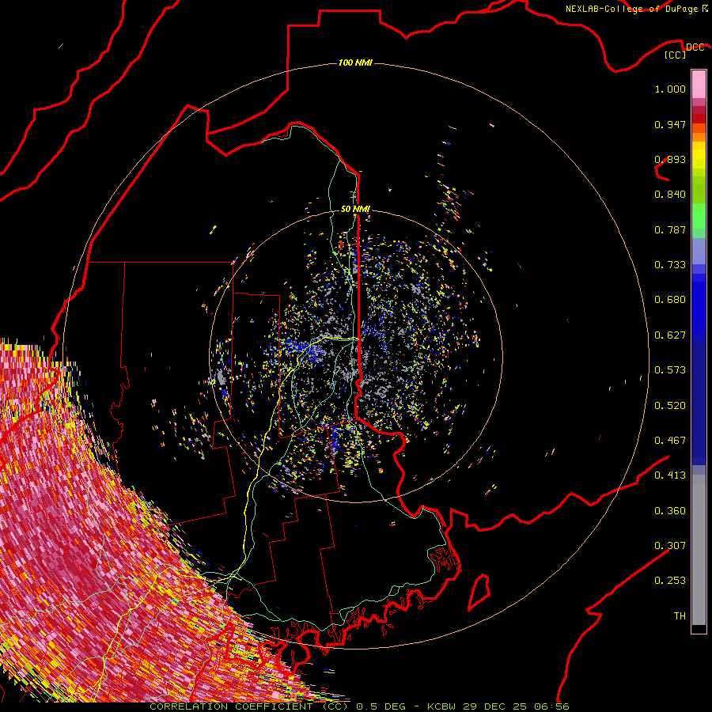Click the 0.253 legend value
This screenshot has height=712, width=712.
coord(670,581)
